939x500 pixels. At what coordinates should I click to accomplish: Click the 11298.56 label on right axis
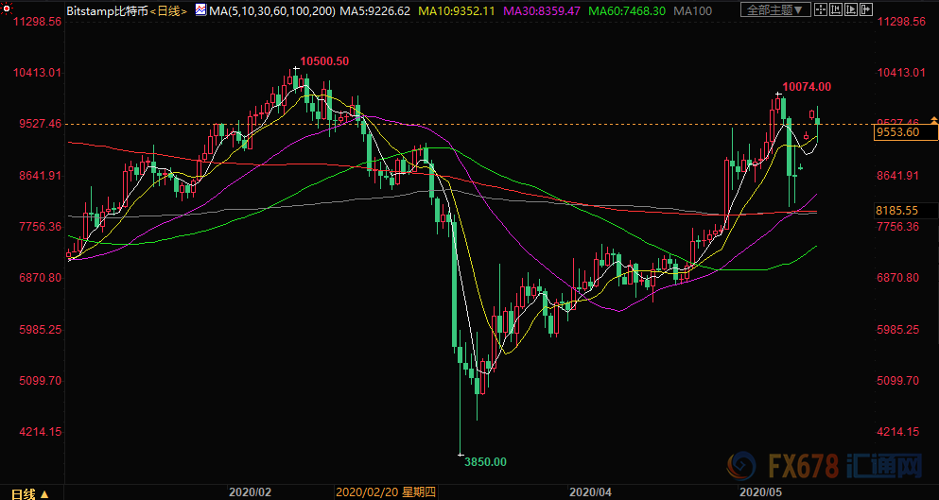tap(900, 22)
